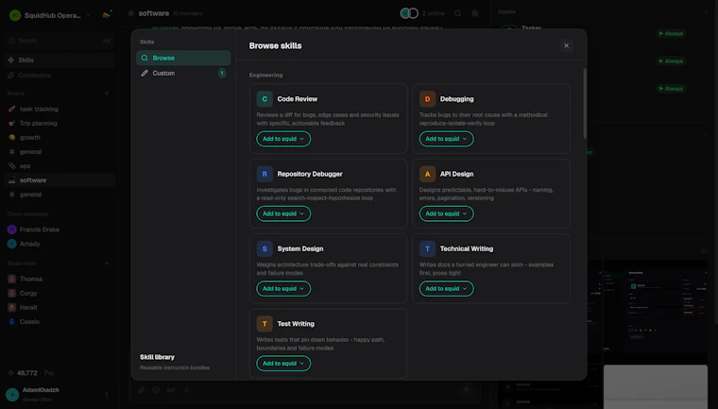Screen dimensions: 718x409
Task: Open Add to squid for Repository Debugger
Action: point(283,213)
